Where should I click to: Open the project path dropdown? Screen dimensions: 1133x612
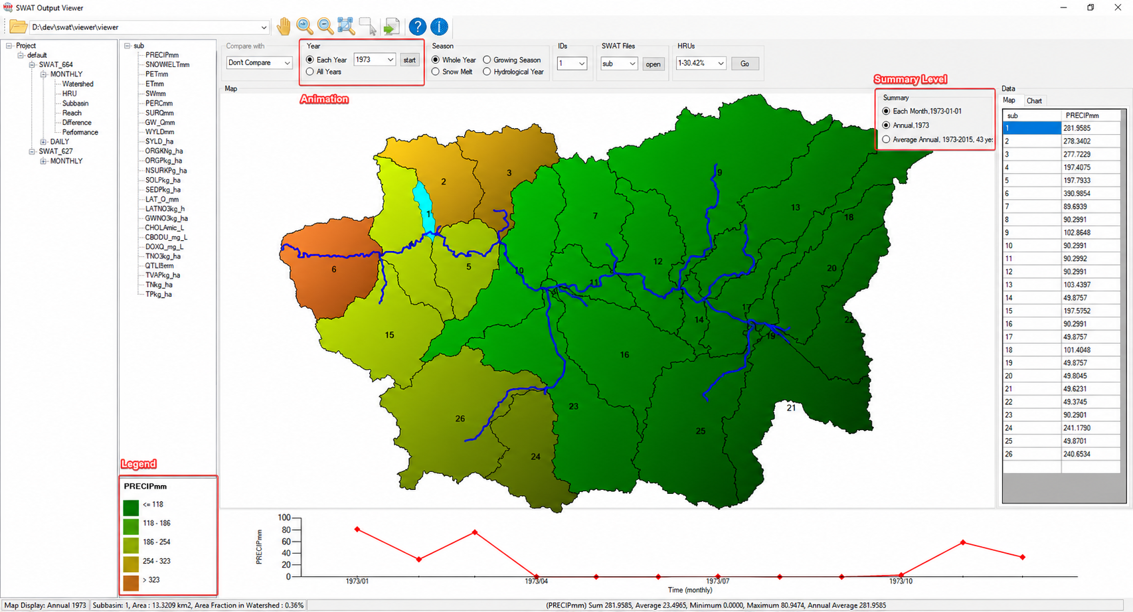[x=264, y=27]
